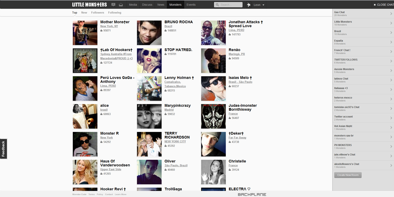Click the Little Monsters logo
This screenshot has height=197, width=394.
[89, 5]
